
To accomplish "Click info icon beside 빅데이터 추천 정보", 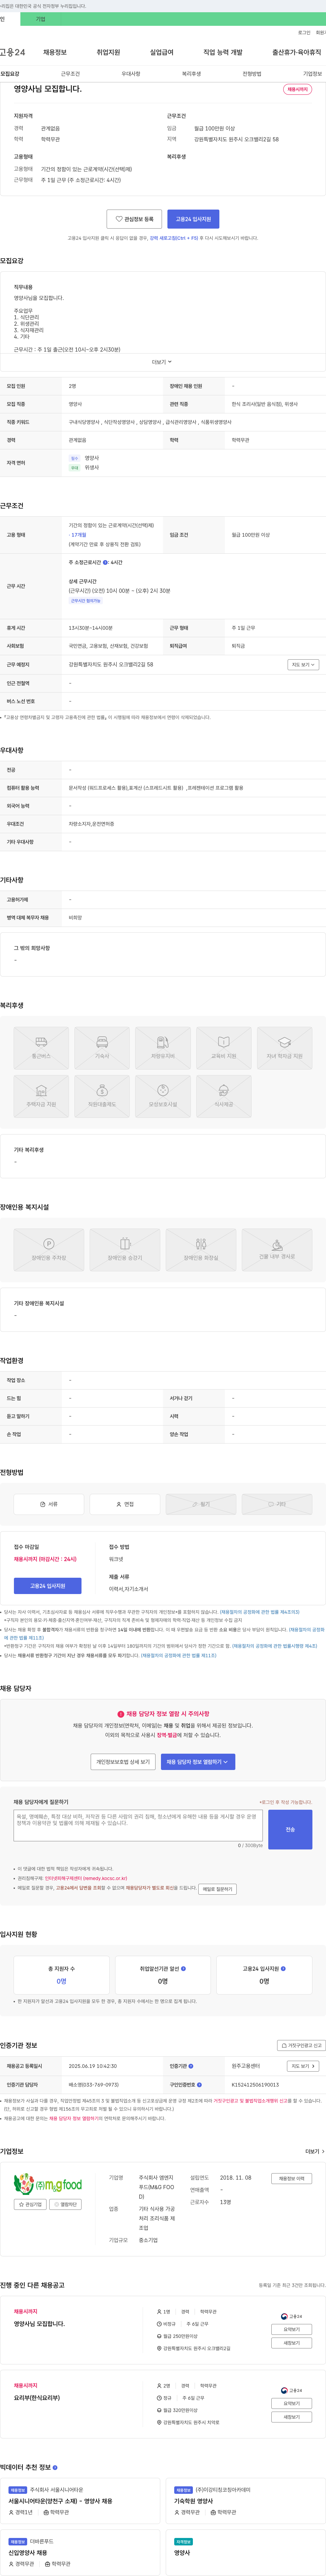I will tap(55, 2467).
